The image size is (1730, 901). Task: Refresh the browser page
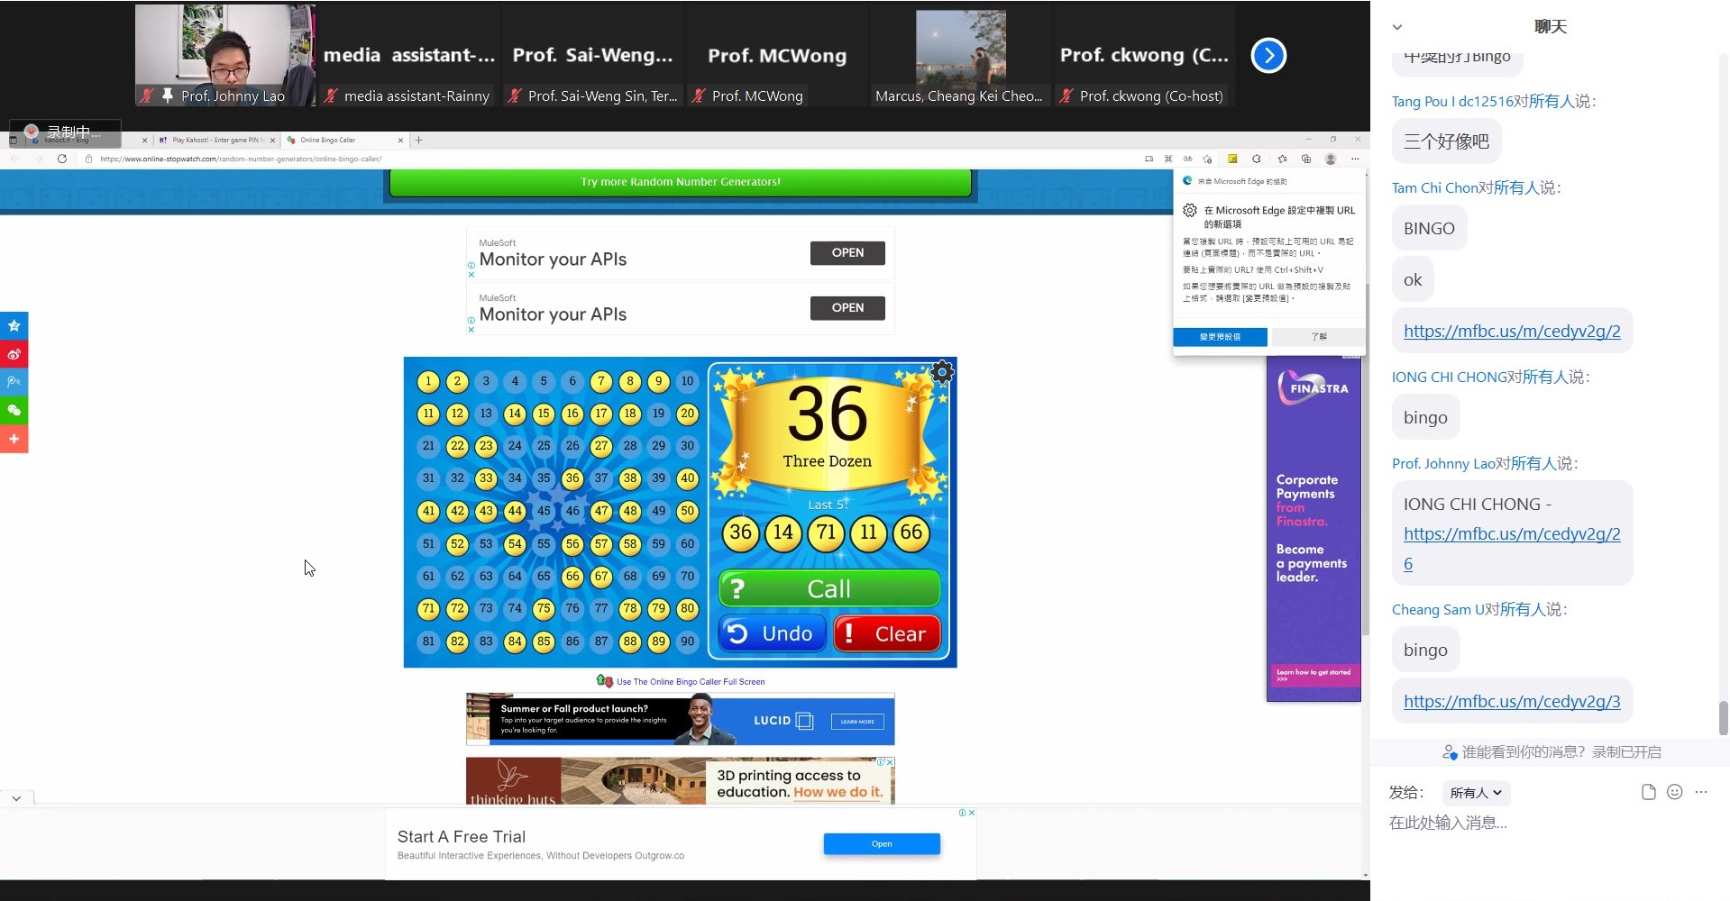pos(62,159)
